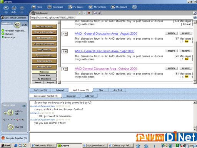Click the Announcements button in course menu
This screenshot has width=197, height=148.
[x=44, y=26]
